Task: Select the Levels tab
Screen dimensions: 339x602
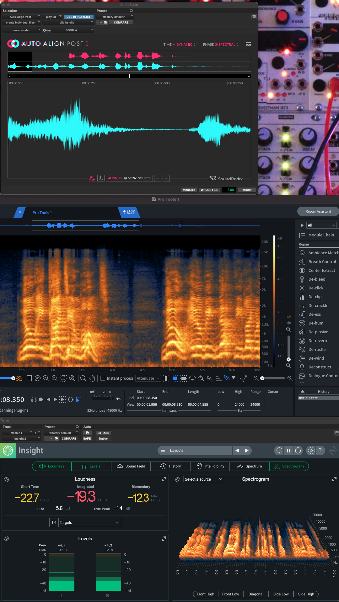Action: (91, 466)
